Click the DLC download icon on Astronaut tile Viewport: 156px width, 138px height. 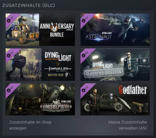coord(84,21)
